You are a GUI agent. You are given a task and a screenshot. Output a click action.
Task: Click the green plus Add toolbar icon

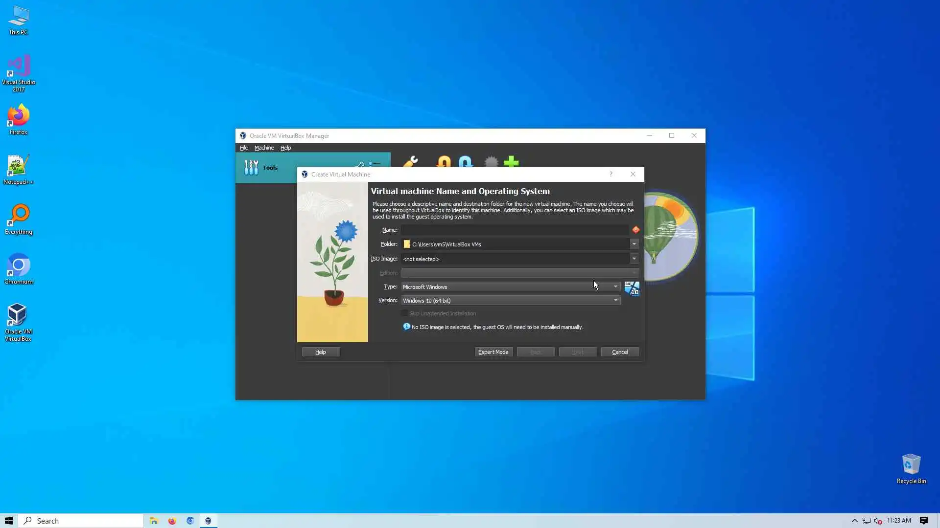pyautogui.click(x=511, y=162)
